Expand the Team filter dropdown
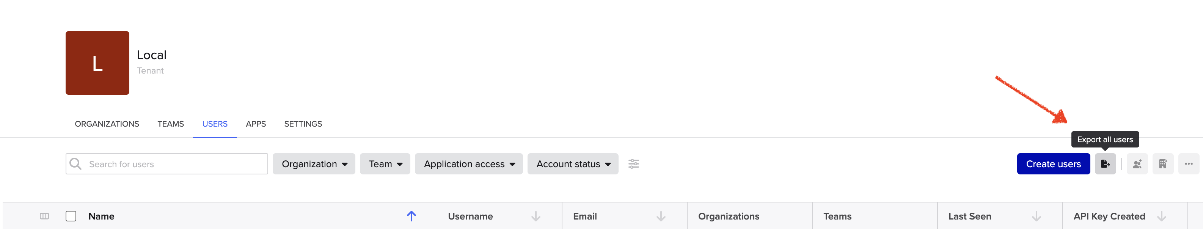Viewport: 1203px width, 229px height. [385, 164]
